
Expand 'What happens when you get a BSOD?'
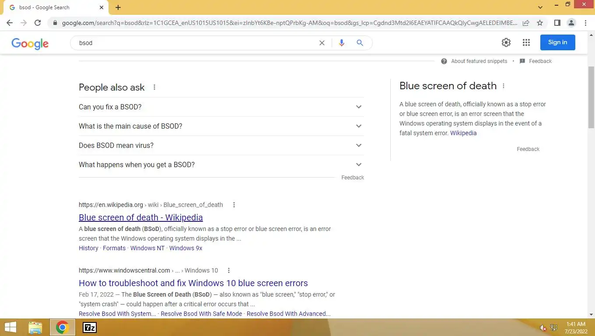[221, 164]
